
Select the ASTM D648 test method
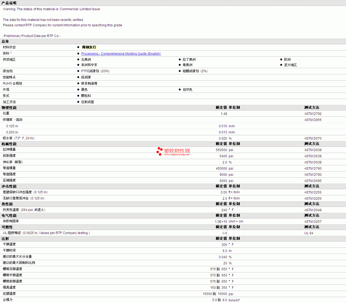point(313,210)
